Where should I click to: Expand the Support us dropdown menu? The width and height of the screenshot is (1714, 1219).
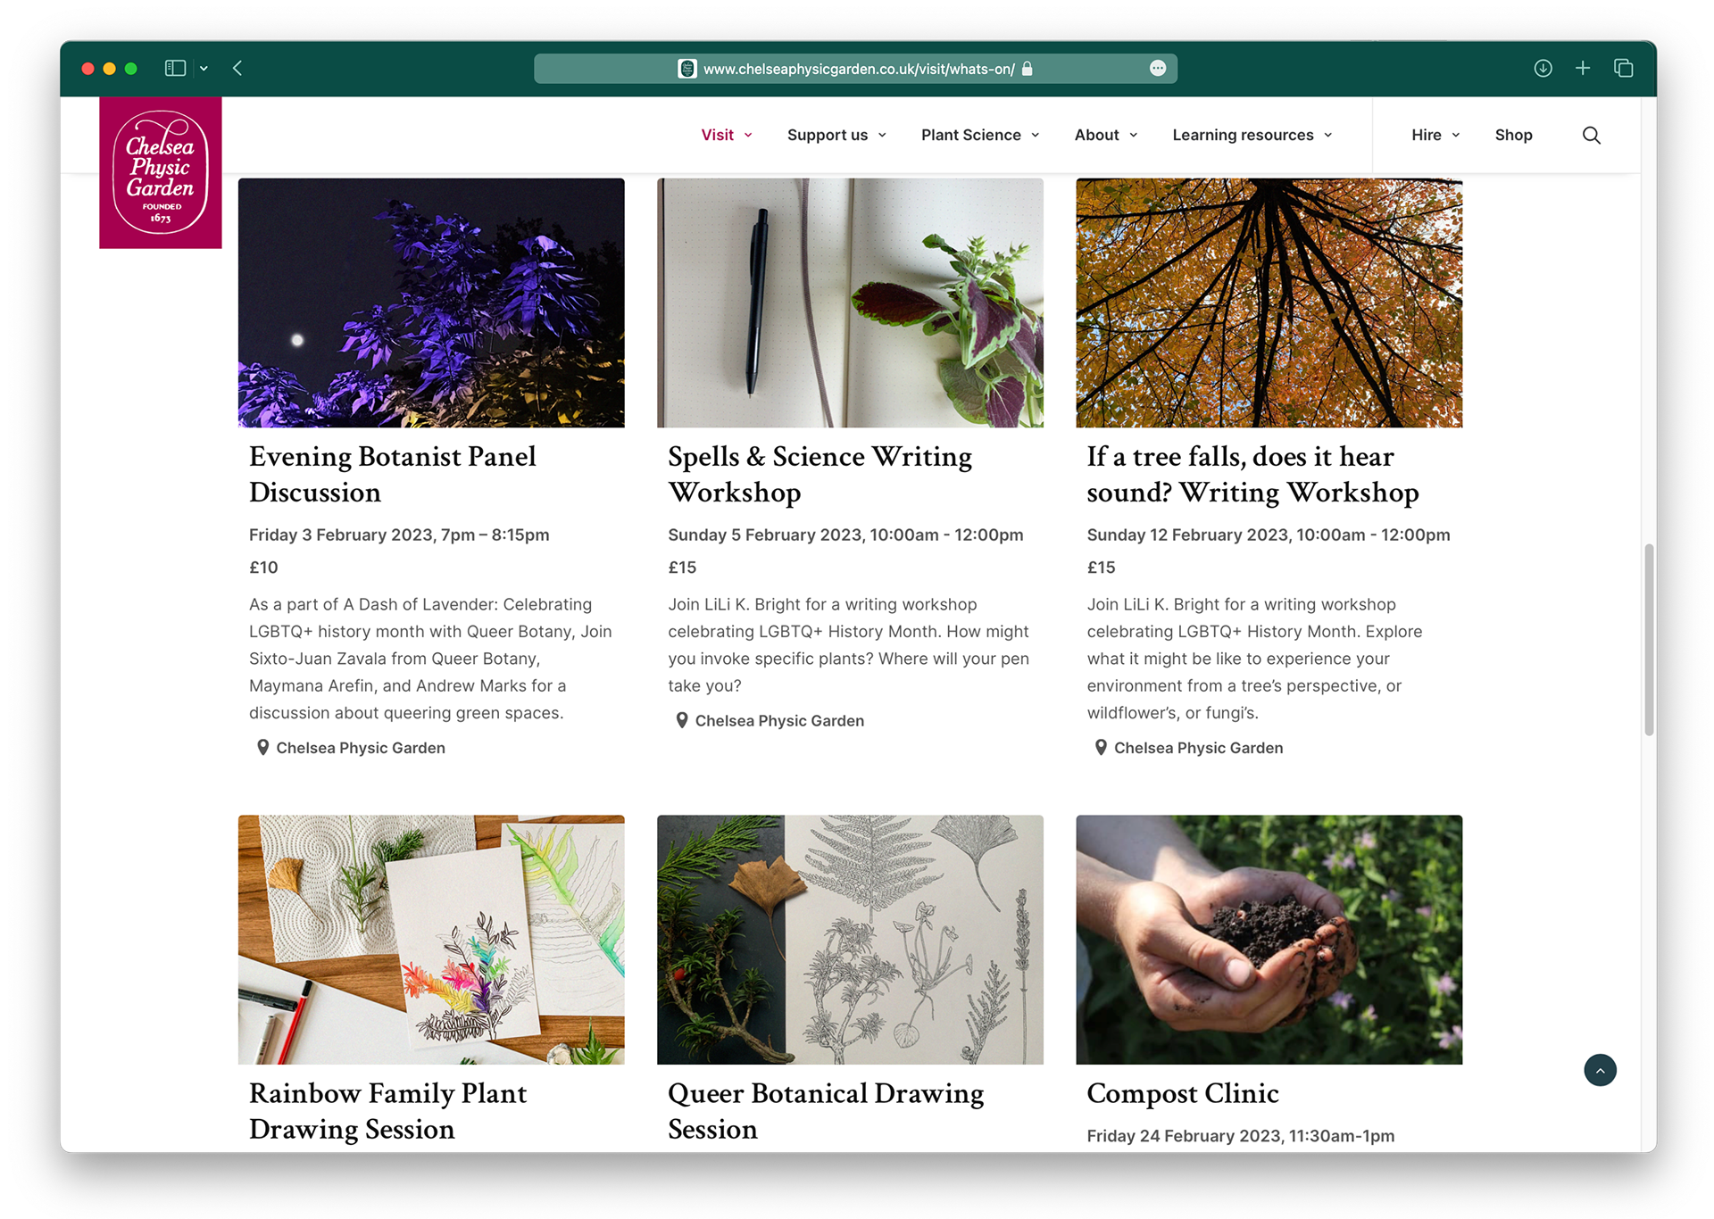(x=836, y=135)
